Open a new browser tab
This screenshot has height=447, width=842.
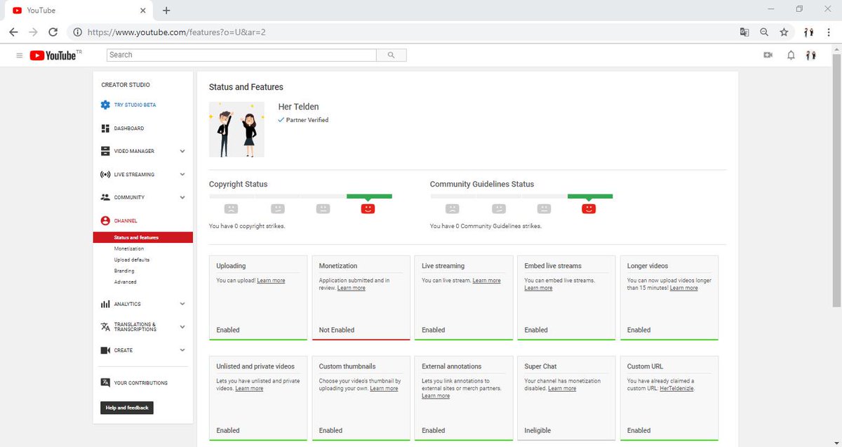coord(166,11)
